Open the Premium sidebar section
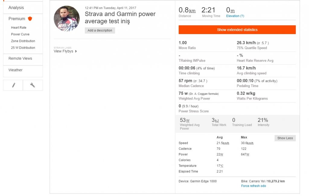 (17, 19)
